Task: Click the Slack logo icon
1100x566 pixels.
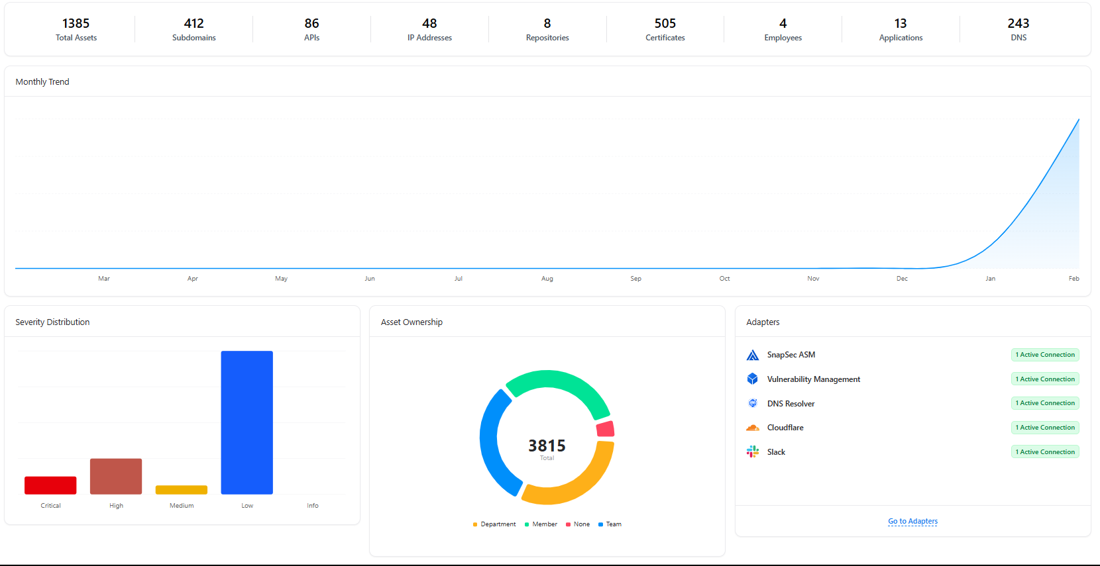Action: click(752, 452)
